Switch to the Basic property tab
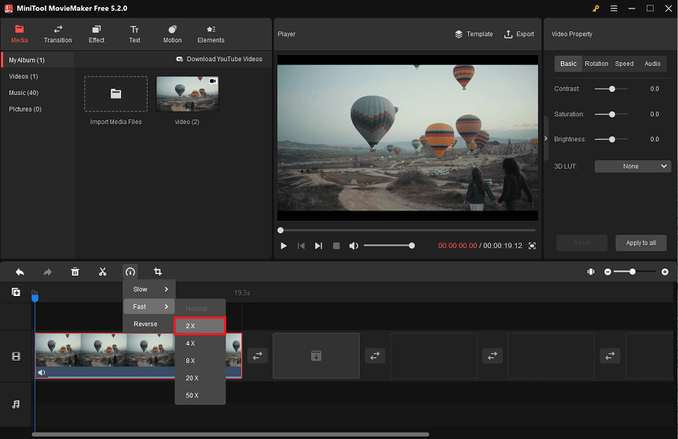The height and width of the screenshot is (439, 678). pos(568,64)
